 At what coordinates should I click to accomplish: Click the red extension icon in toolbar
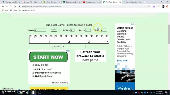(167, 6)
